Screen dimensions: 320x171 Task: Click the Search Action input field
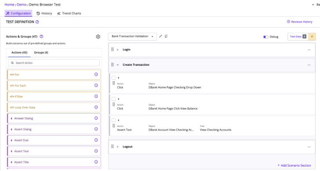(x=54, y=63)
